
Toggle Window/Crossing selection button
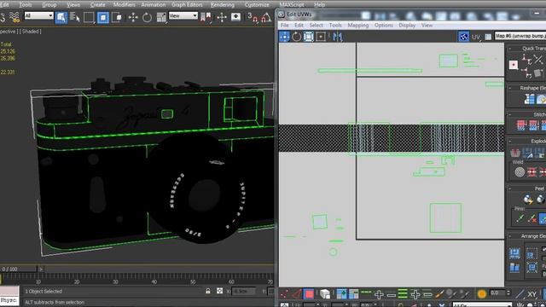pos(103,17)
